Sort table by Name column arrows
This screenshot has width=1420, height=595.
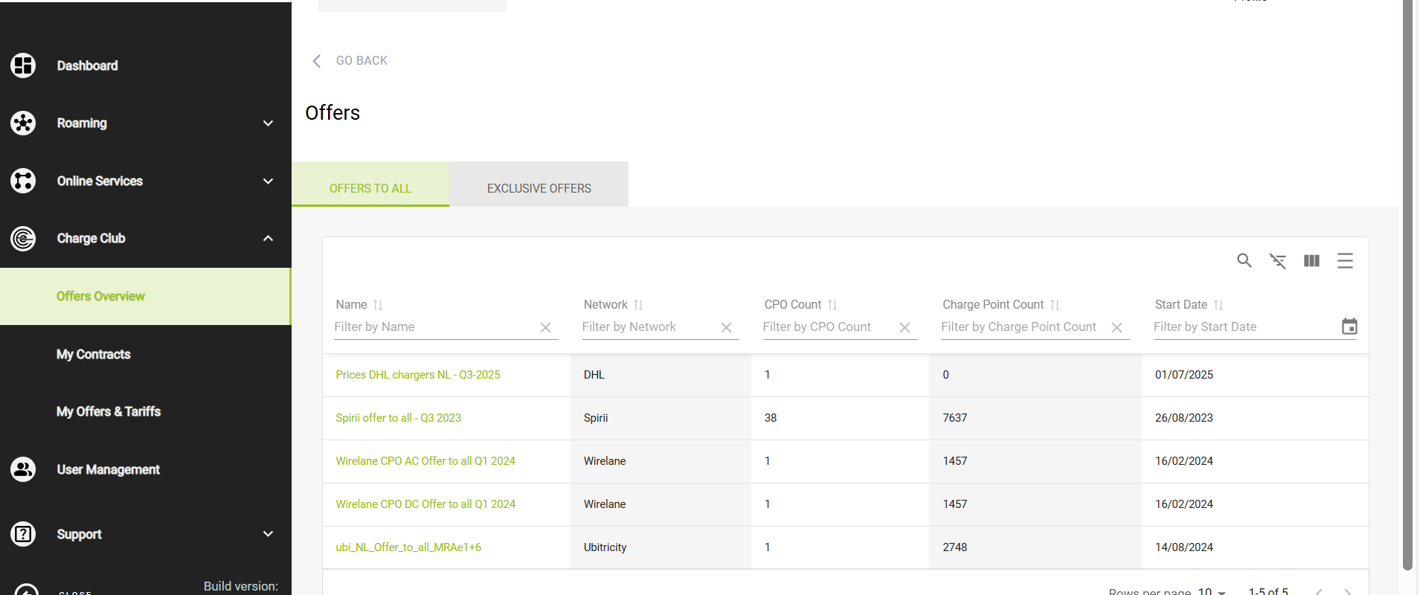[x=378, y=305]
